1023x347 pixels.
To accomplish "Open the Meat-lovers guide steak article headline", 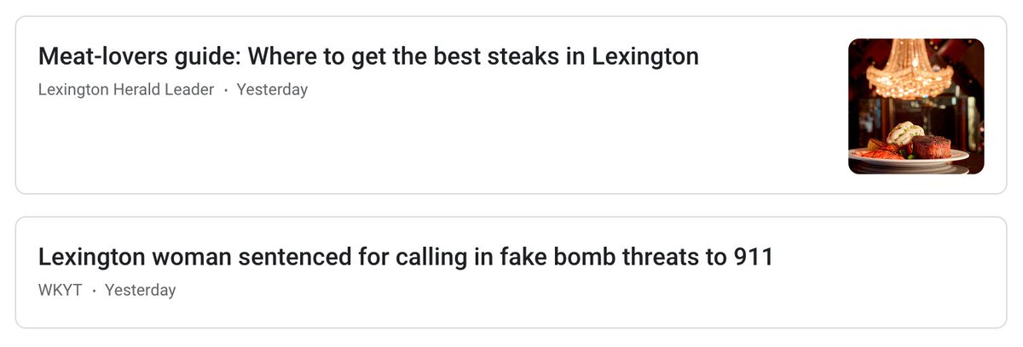I will [368, 57].
